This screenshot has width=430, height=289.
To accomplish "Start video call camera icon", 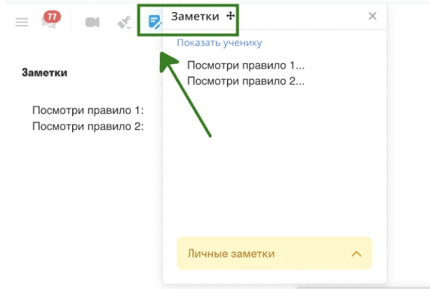I will click(x=92, y=22).
